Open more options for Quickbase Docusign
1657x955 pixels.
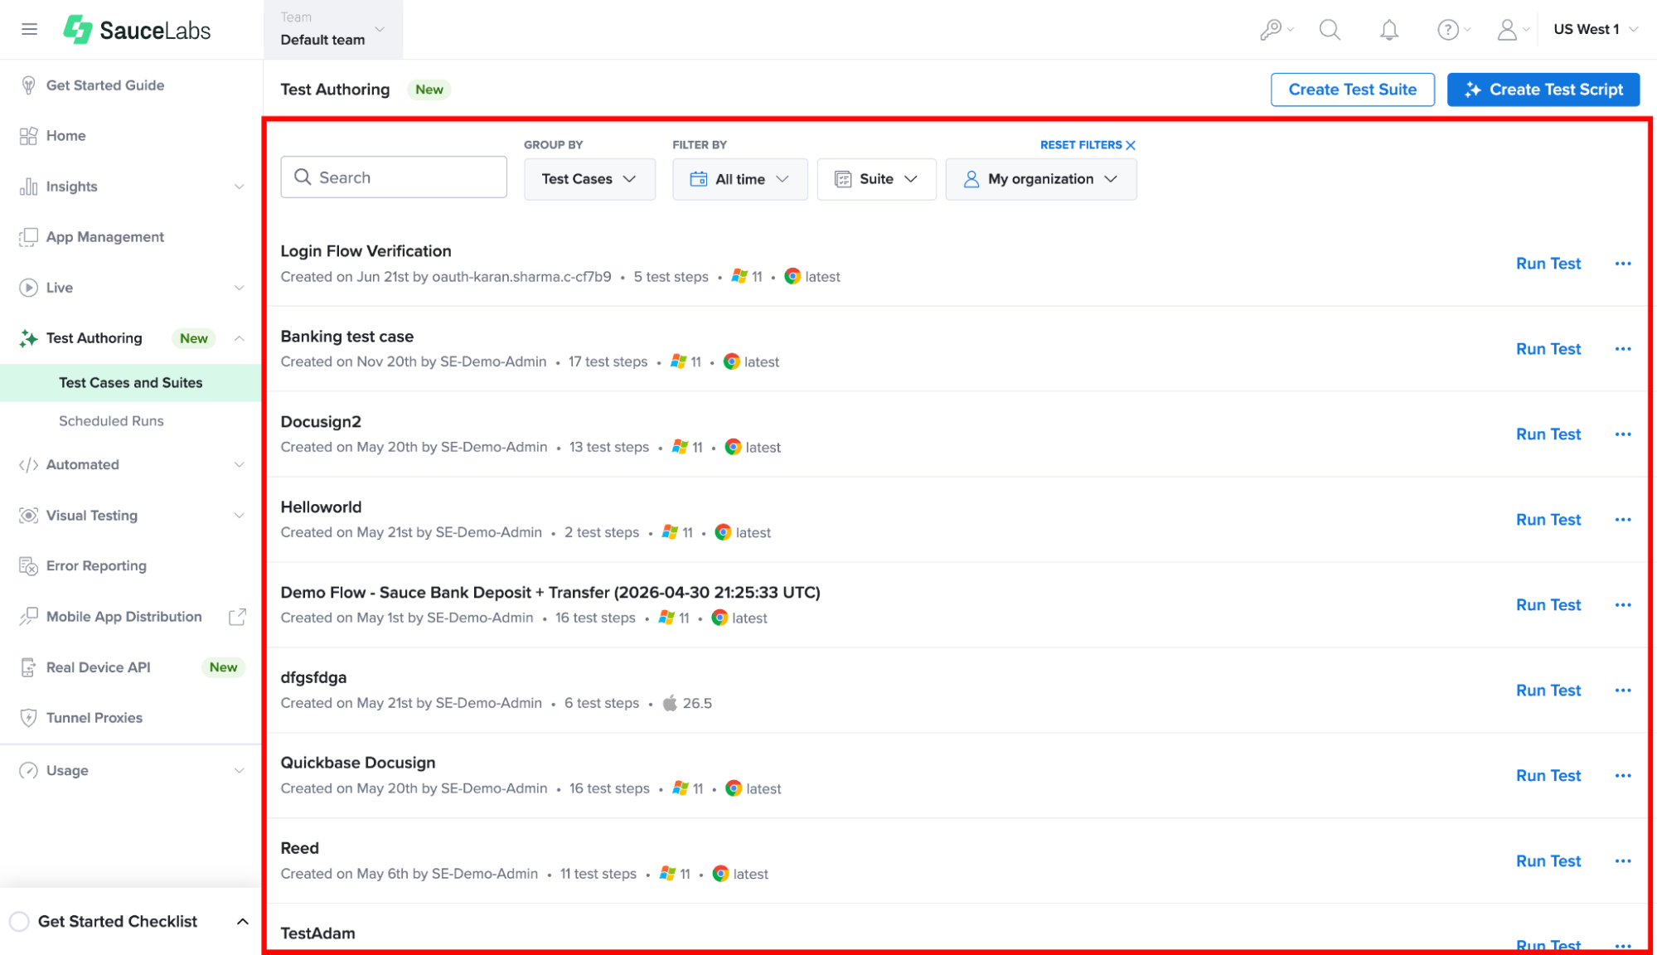[x=1623, y=776]
